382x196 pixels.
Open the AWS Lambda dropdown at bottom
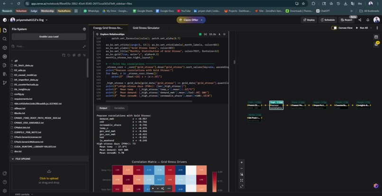coord(24,194)
